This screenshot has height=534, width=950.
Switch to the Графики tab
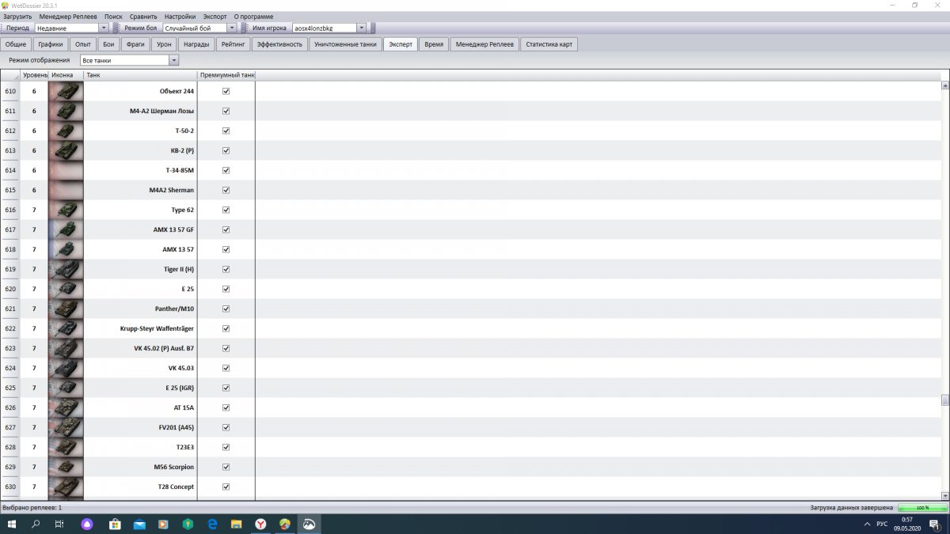pyautogui.click(x=50, y=44)
